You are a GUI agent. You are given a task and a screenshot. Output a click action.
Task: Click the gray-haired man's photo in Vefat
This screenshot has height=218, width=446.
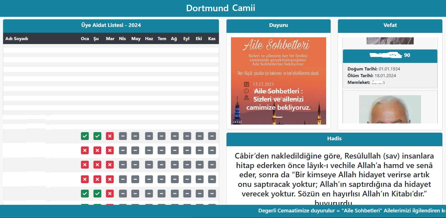click(x=390, y=109)
